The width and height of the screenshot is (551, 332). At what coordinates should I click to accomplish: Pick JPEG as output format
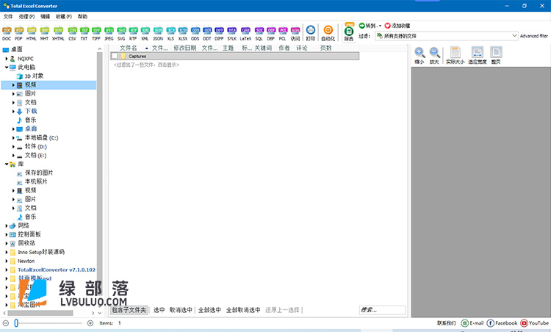109,33
